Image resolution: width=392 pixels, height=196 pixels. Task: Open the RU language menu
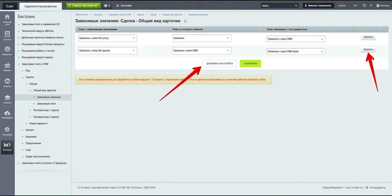tap(356, 6)
